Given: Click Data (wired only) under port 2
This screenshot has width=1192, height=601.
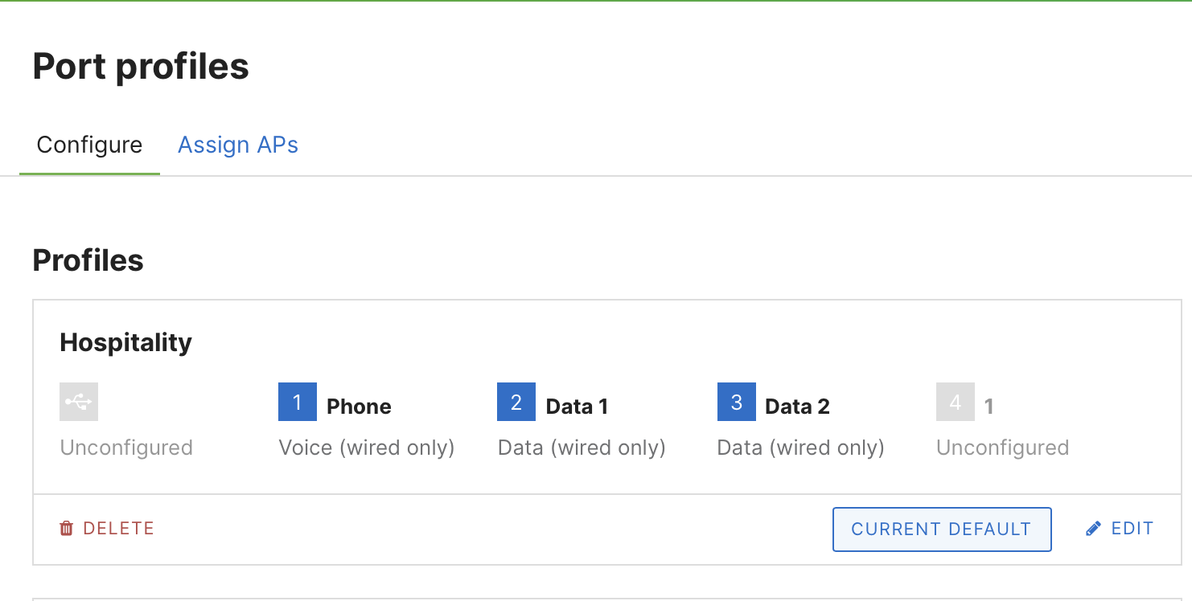Looking at the screenshot, I should pyautogui.click(x=582, y=448).
